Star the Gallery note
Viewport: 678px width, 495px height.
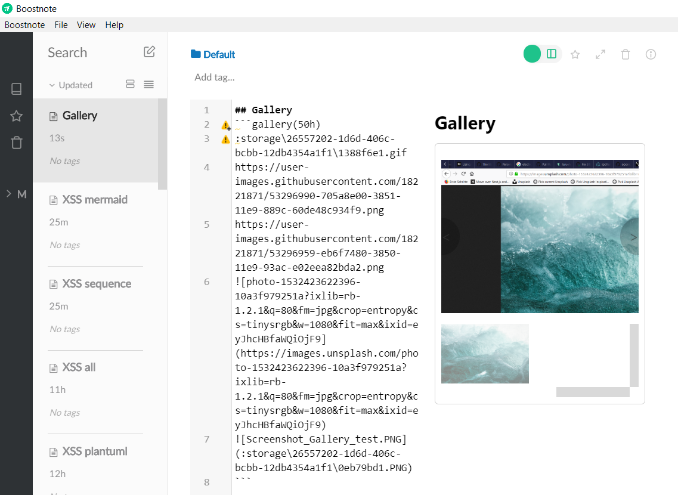click(575, 54)
